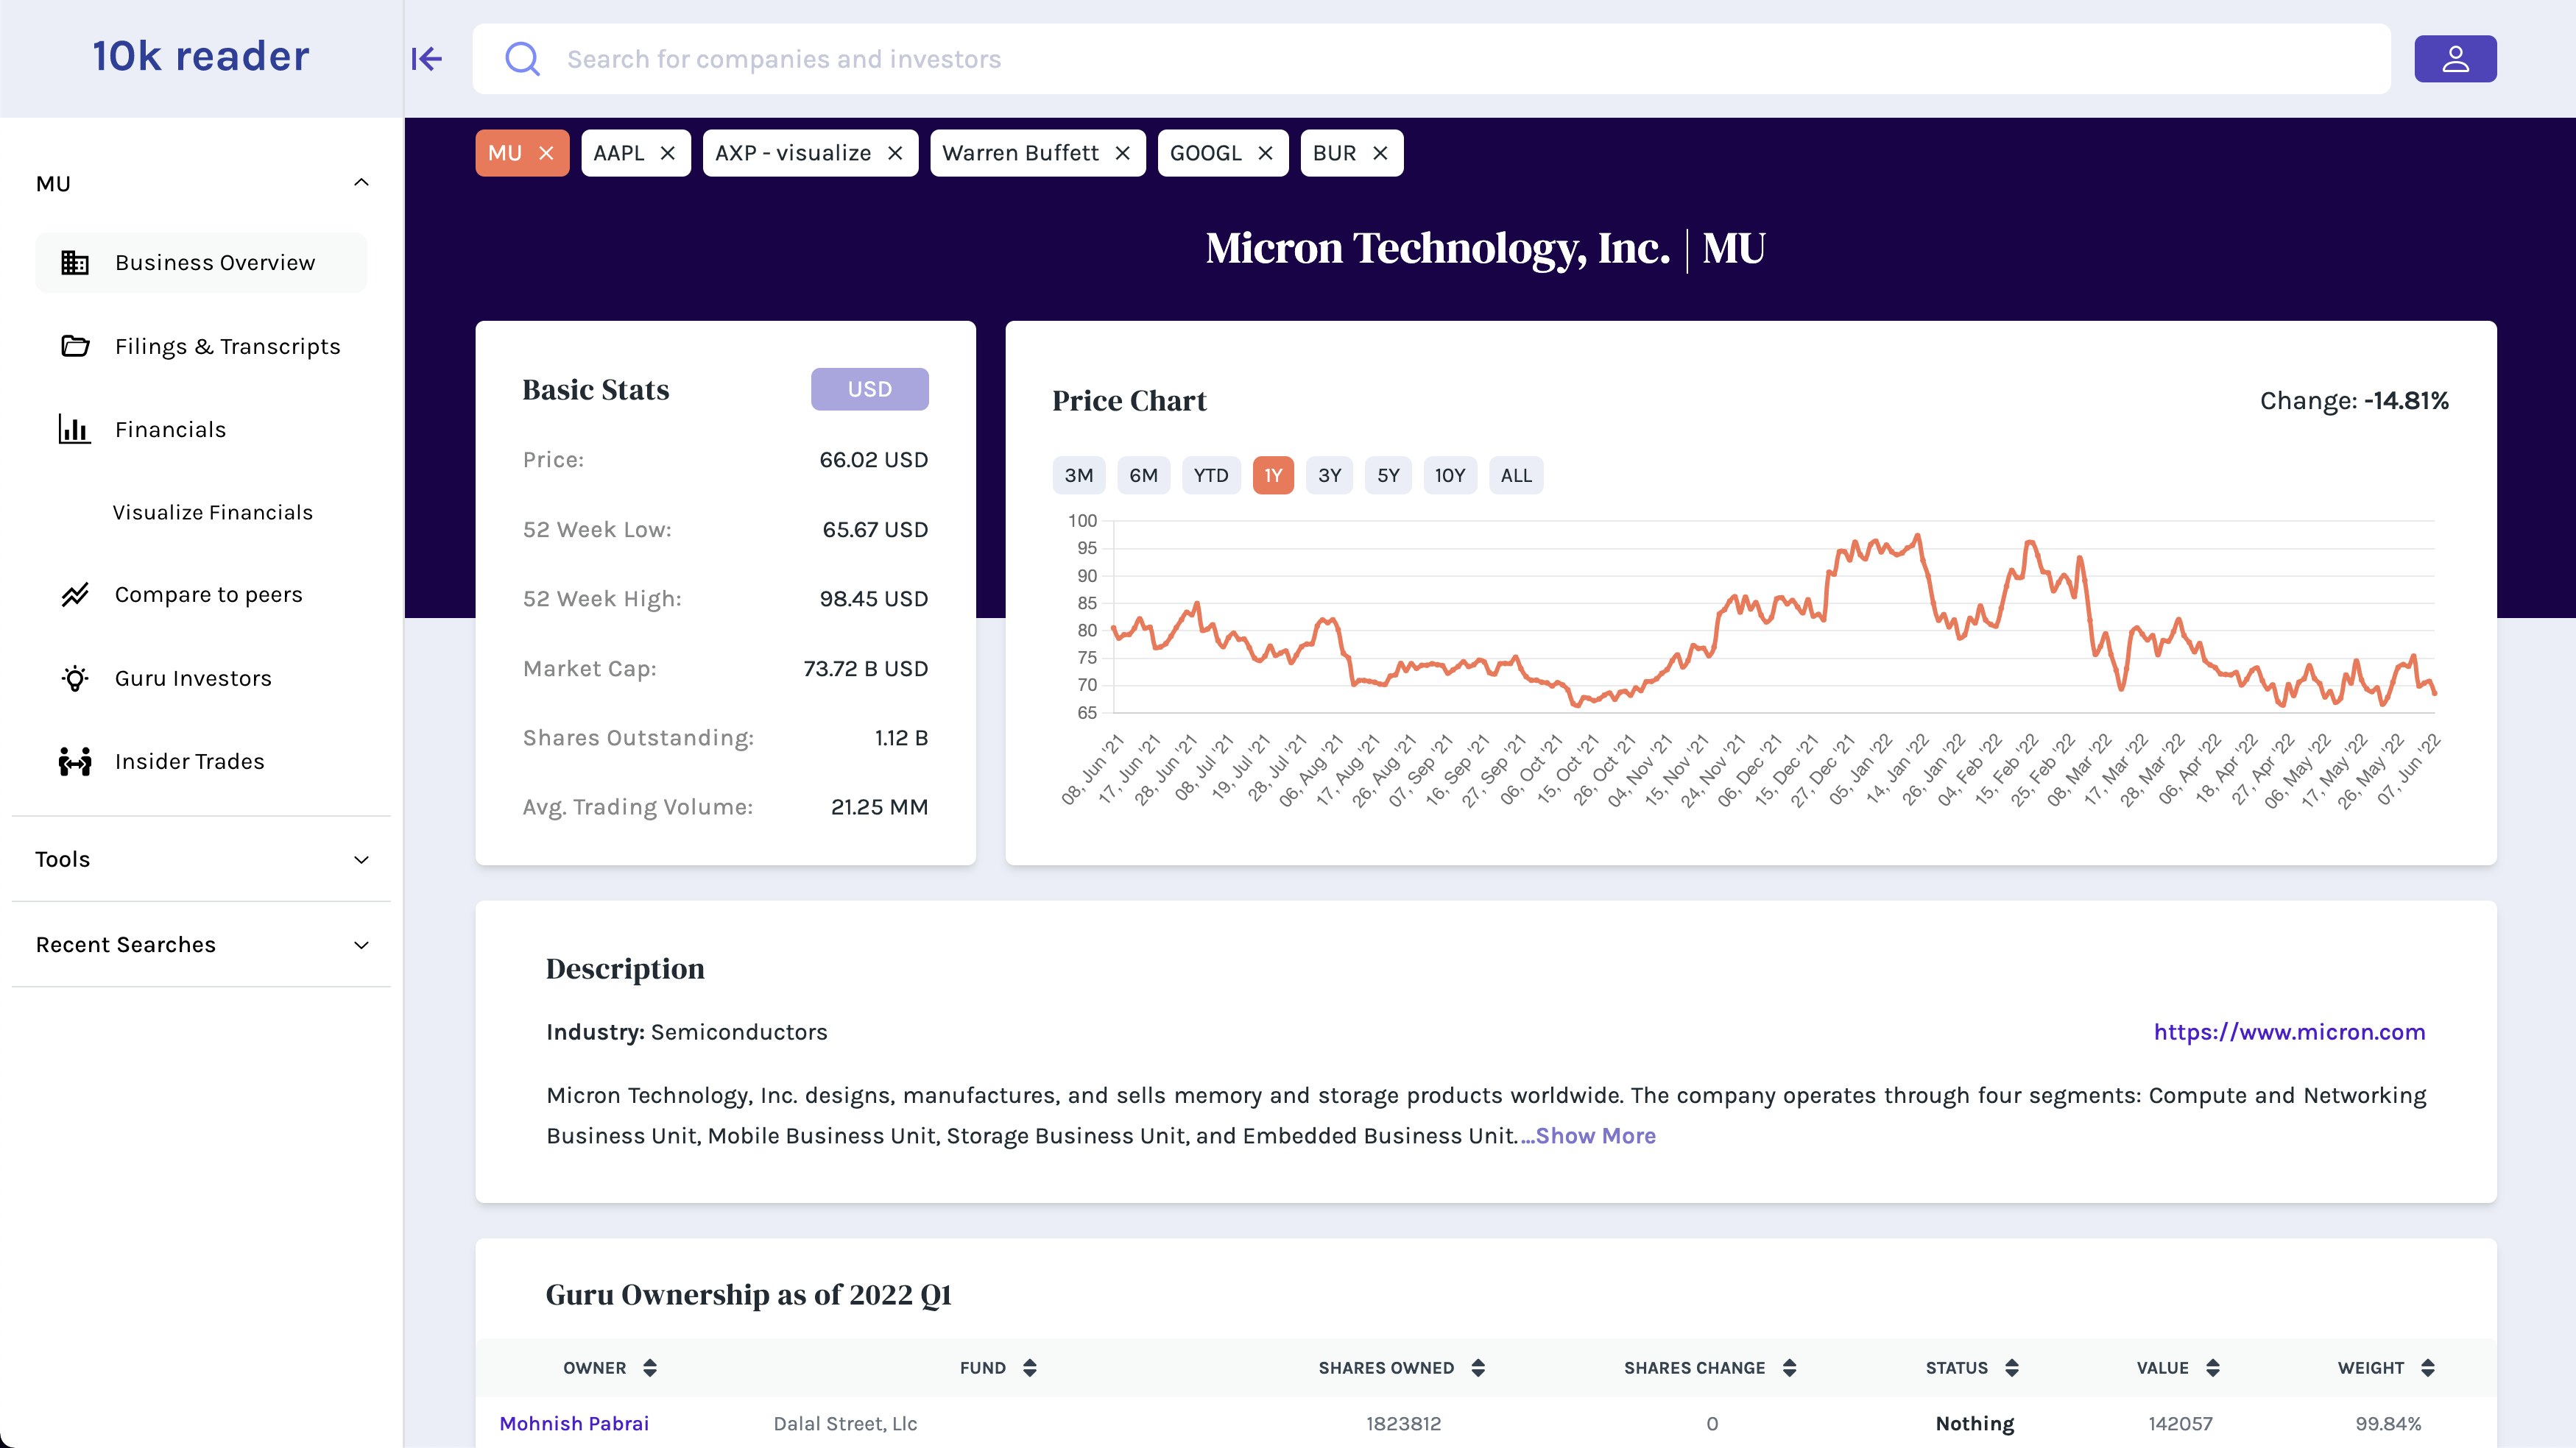Open the Mohnish Pabrai owner link
Screen dimensions: 2576x1448
point(574,1424)
